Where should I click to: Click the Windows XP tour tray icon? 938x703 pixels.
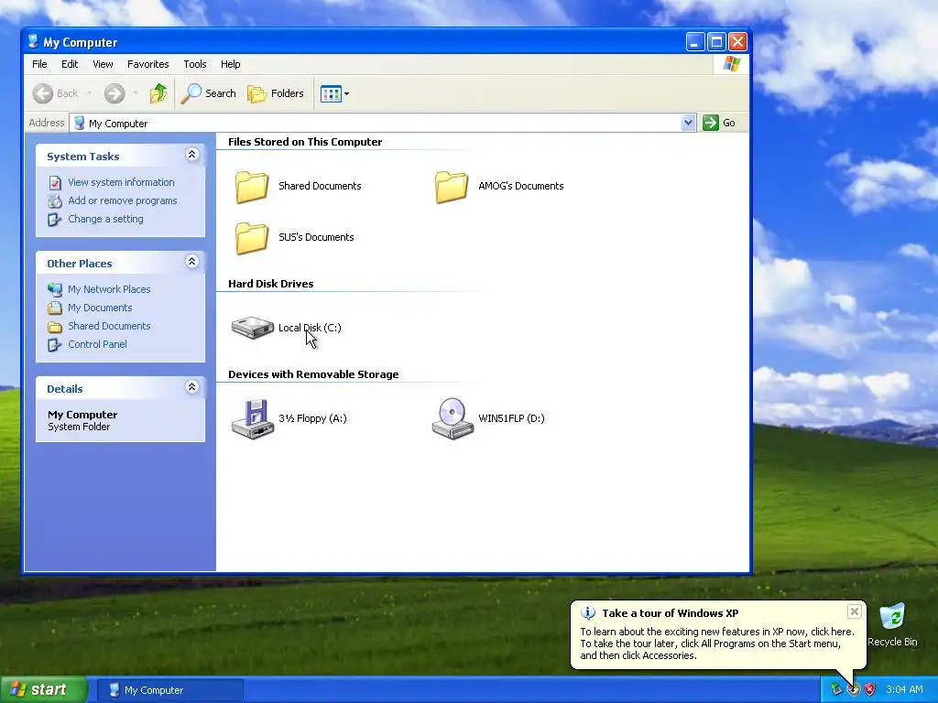[853, 689]
